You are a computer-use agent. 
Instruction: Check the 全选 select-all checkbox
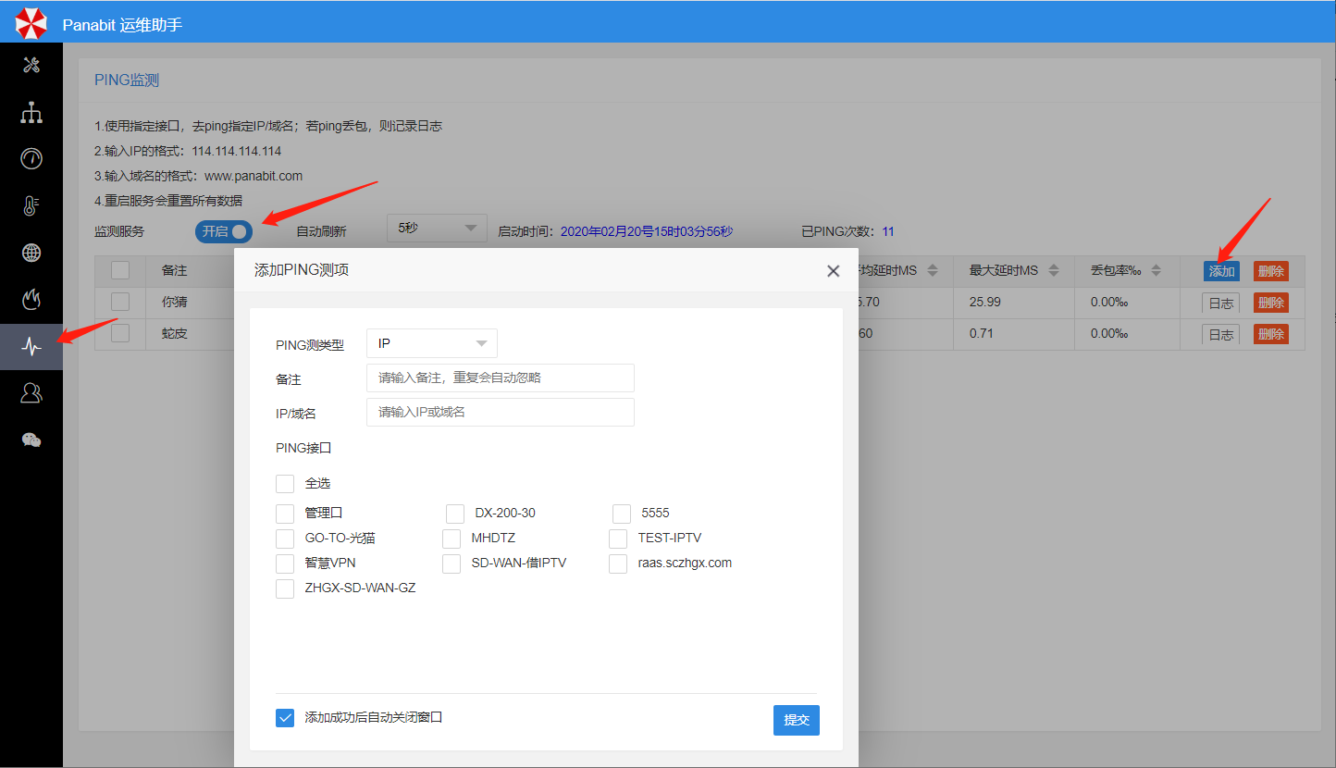point(285,484)
